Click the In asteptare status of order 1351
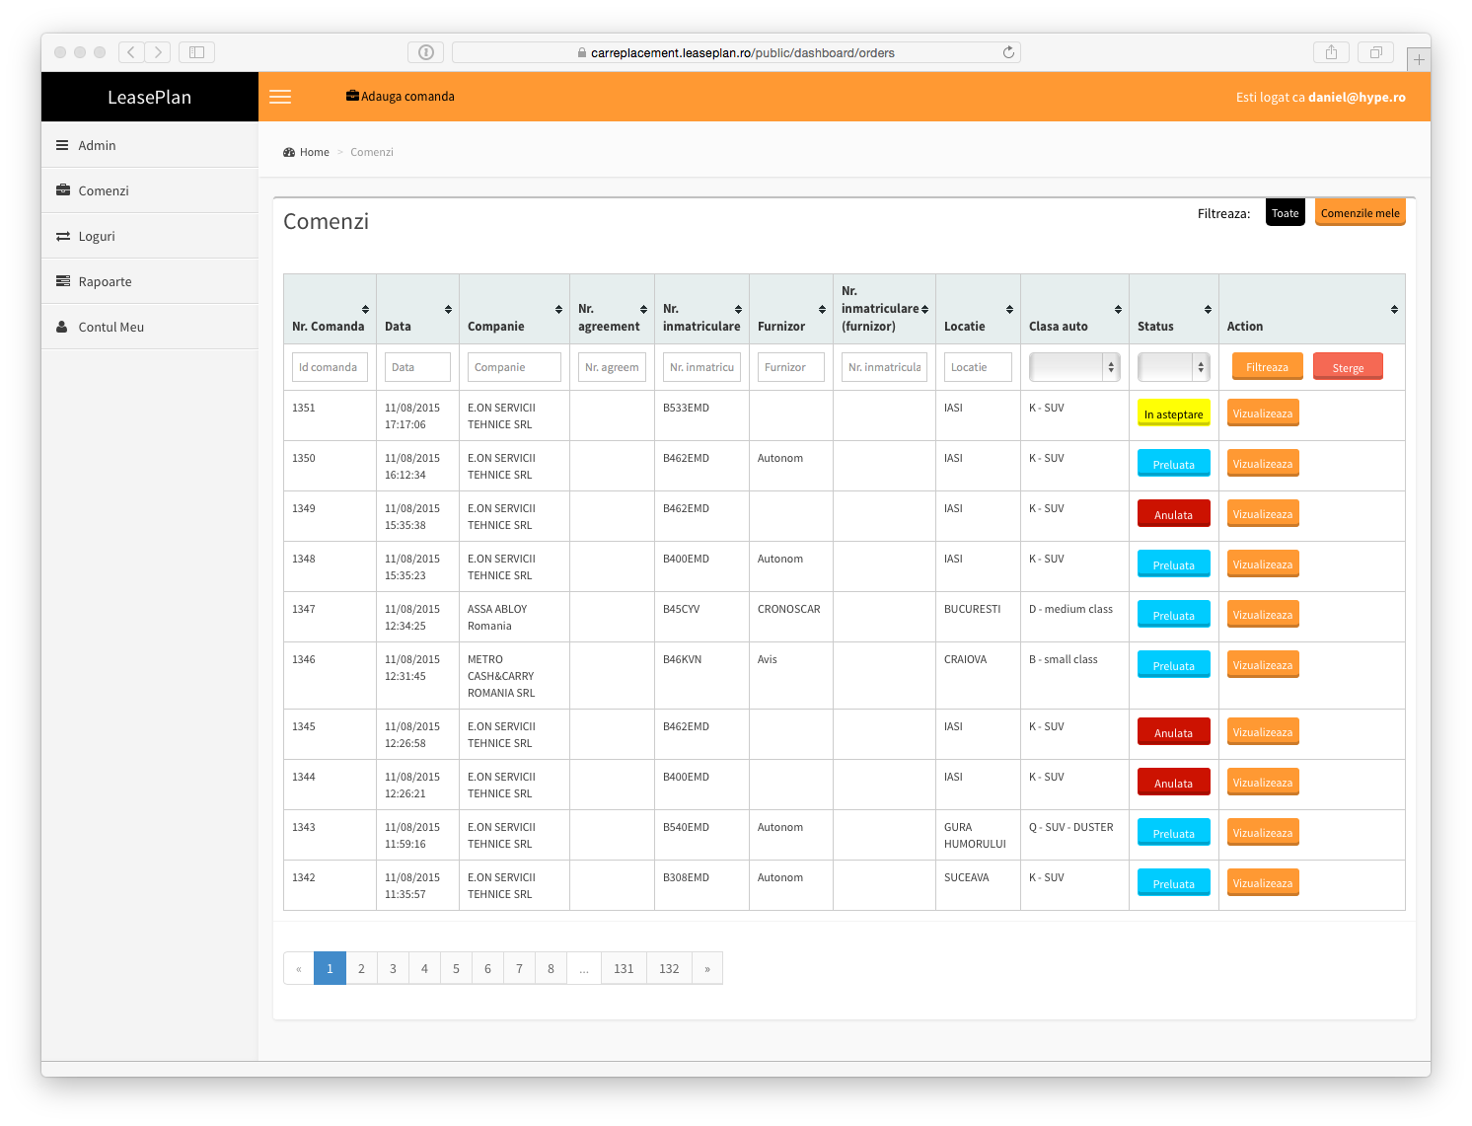Viewport: 1472px width, 1126px height. [1174, 413]
